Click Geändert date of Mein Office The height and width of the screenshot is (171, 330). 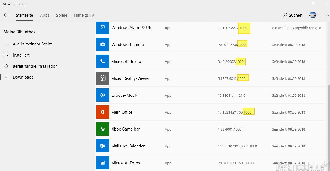click(288, 113)
